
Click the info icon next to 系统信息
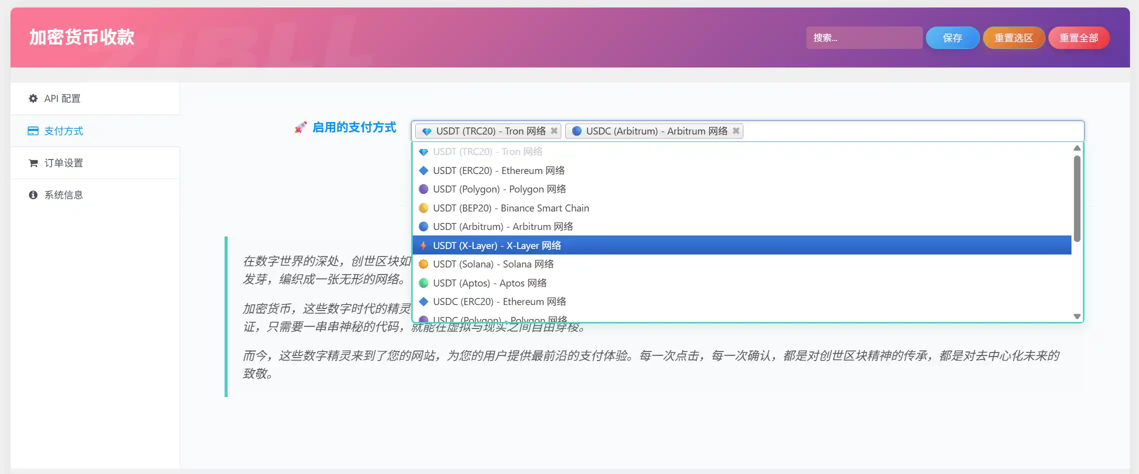click(33, 195)
